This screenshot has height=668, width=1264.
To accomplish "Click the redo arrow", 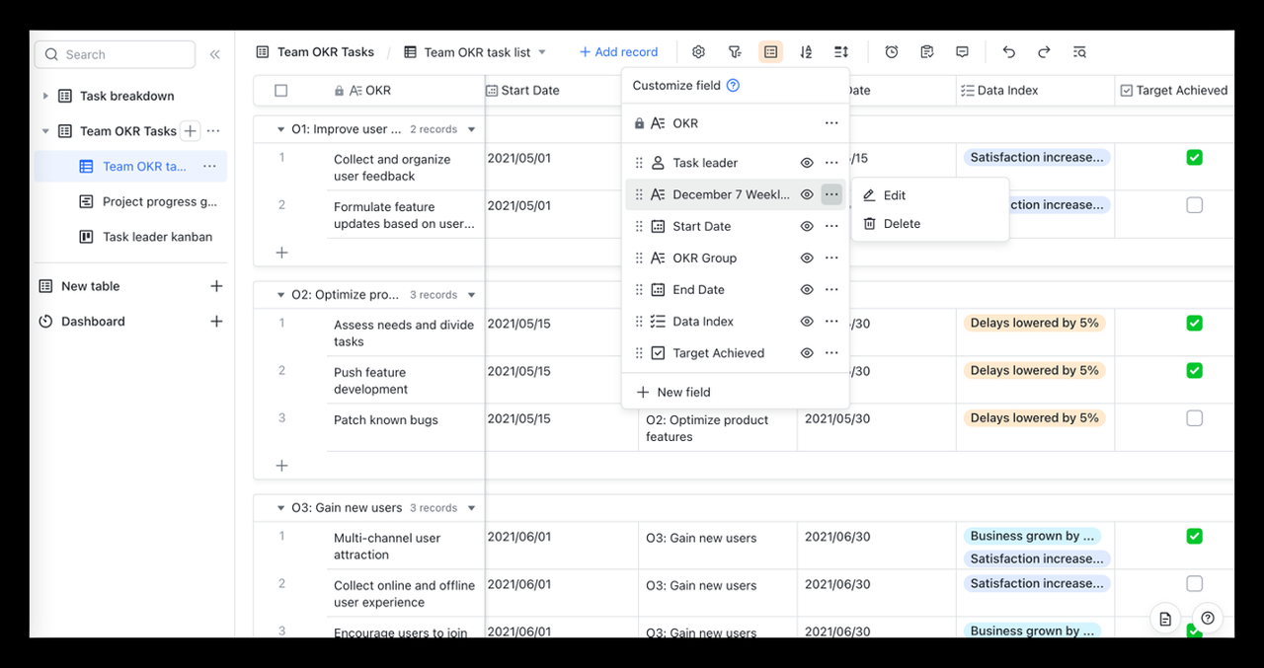I will (1044, 52).
